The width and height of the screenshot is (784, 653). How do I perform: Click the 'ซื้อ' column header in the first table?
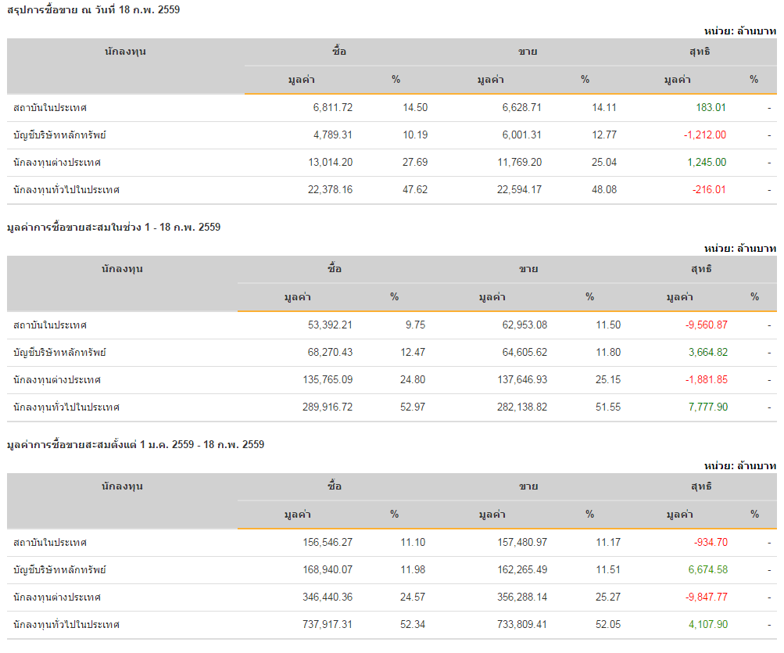(x=338, y=52)
